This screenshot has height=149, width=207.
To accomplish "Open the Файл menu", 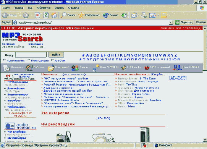I will 6,8.
